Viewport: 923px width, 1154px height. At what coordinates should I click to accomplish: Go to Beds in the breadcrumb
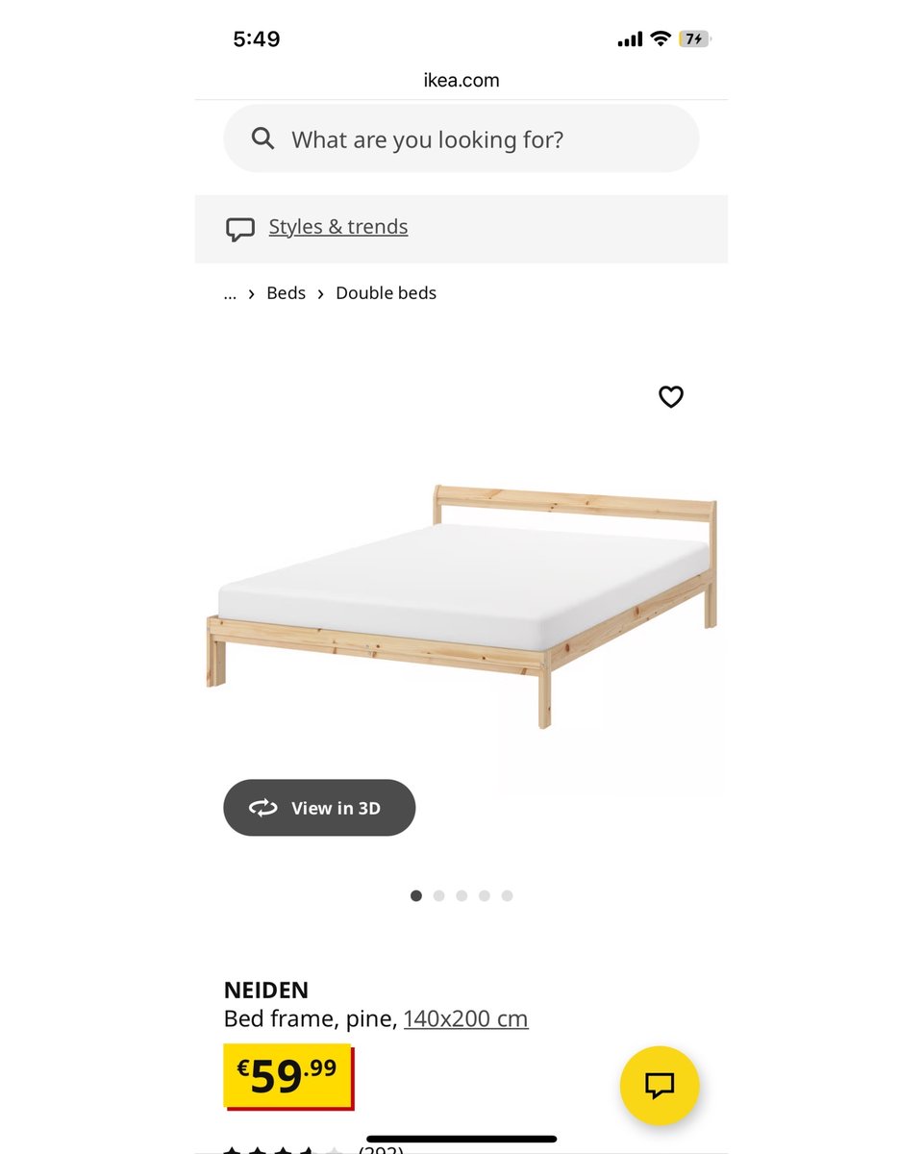(x=286, y=292)
